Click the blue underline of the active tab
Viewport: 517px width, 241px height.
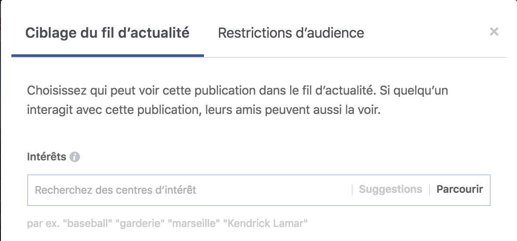tap(107, 56)
